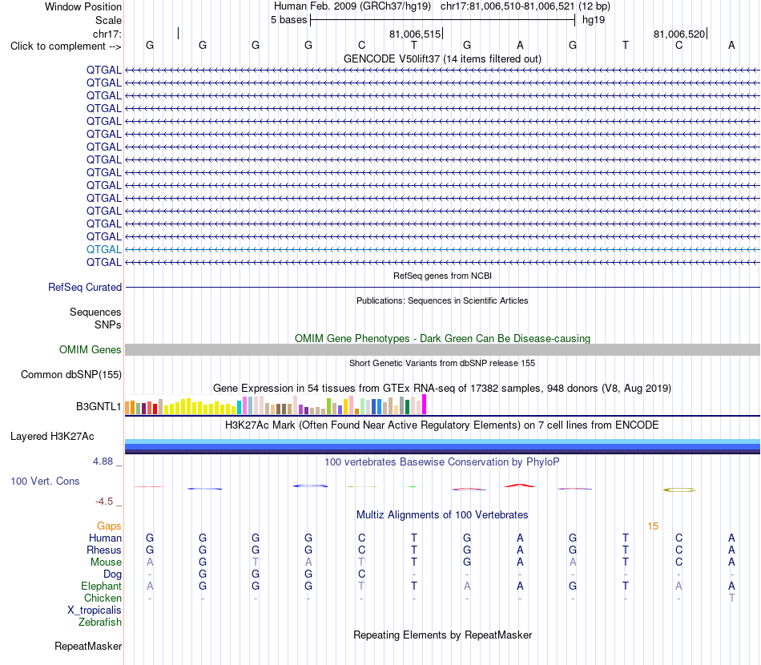The width and height of the screenshot is (761, 665).
Task: Click the Chicken alignment row label
Action: coord(103,598)
